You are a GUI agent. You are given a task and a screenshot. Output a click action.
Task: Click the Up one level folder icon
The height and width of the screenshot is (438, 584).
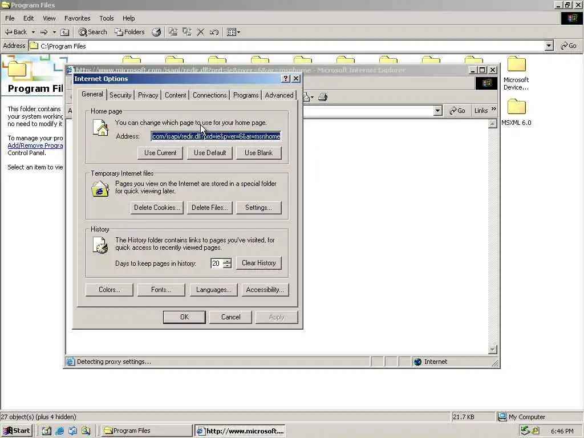(x=65, y=32)
